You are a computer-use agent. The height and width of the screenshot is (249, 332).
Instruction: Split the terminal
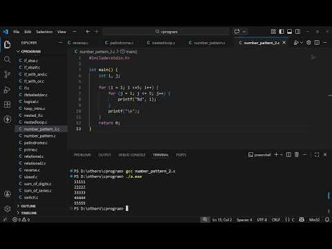tap(288, 155)
